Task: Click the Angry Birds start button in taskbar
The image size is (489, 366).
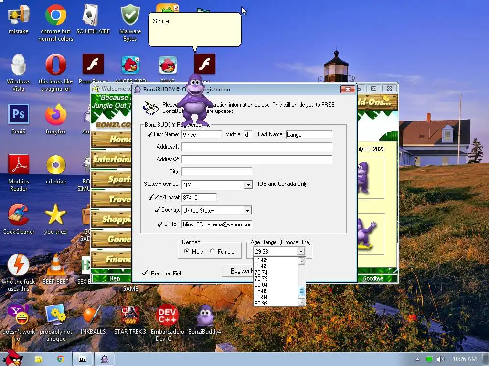Action: pos(13,358)
